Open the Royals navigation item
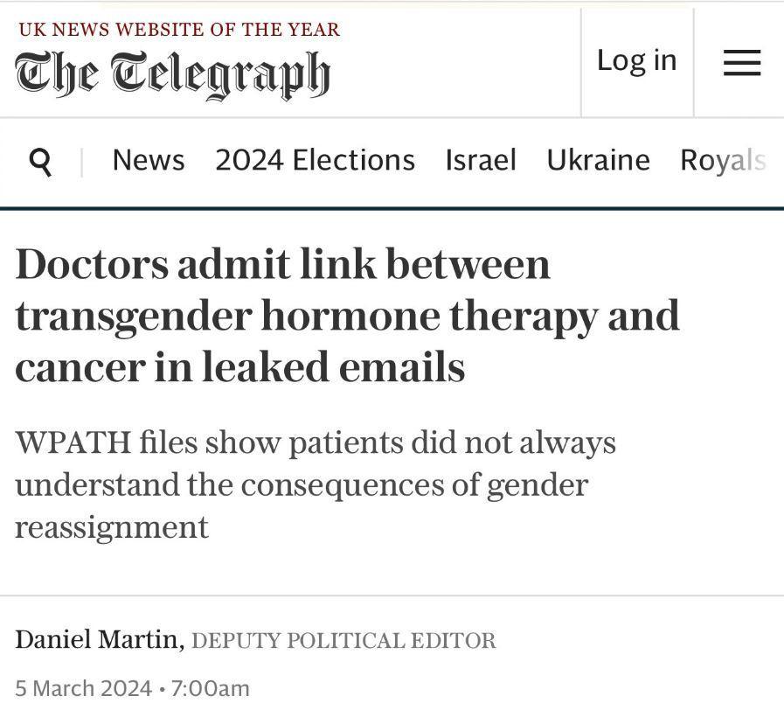The width and height of the screenshot is (784, 724). [723, 161]
